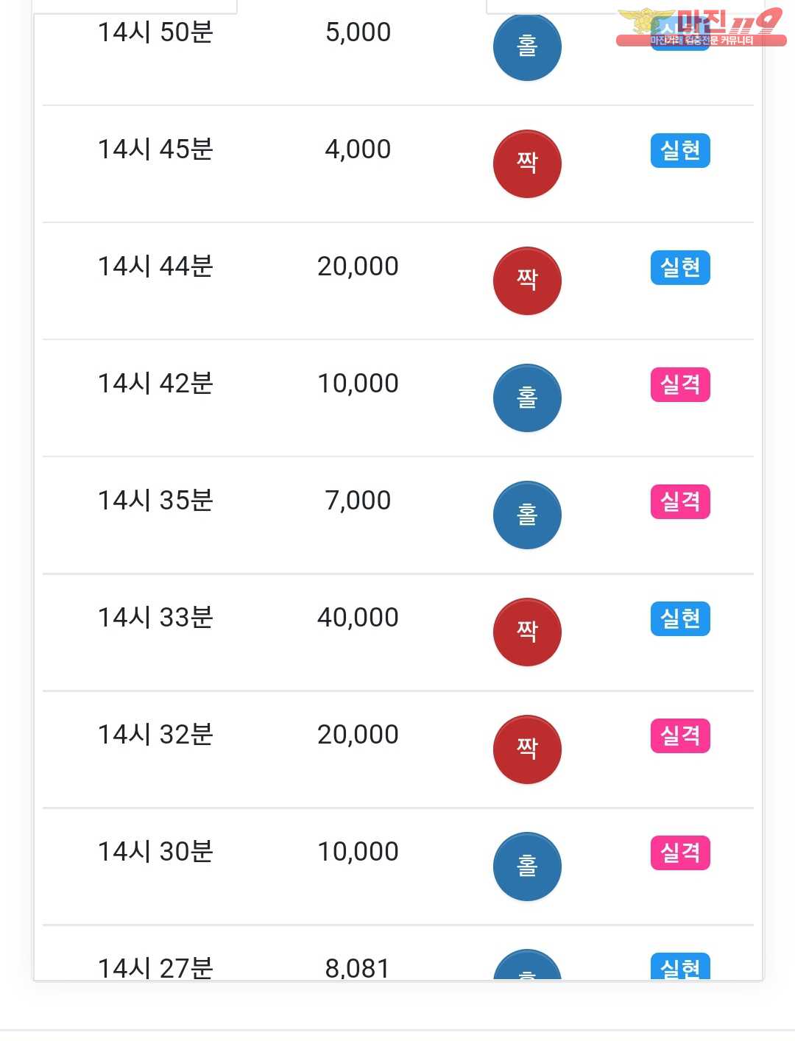The image size is (795, 1041).
Task: Click the 40,000 amount in 14시 33분 row
Action: point(358,617)
